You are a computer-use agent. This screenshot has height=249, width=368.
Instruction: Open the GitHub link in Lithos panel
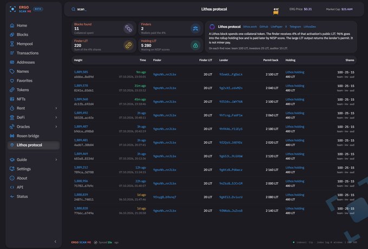click(x=264, y=27)
